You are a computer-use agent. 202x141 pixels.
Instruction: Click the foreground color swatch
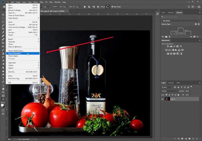click(3, 105)
